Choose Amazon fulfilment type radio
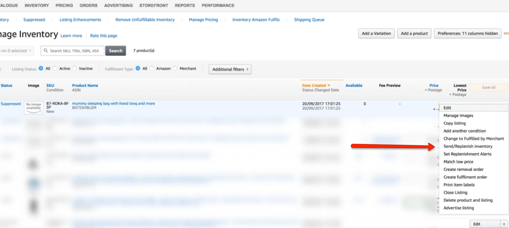The height and width of the screenshot is (228, 509). 152,69
